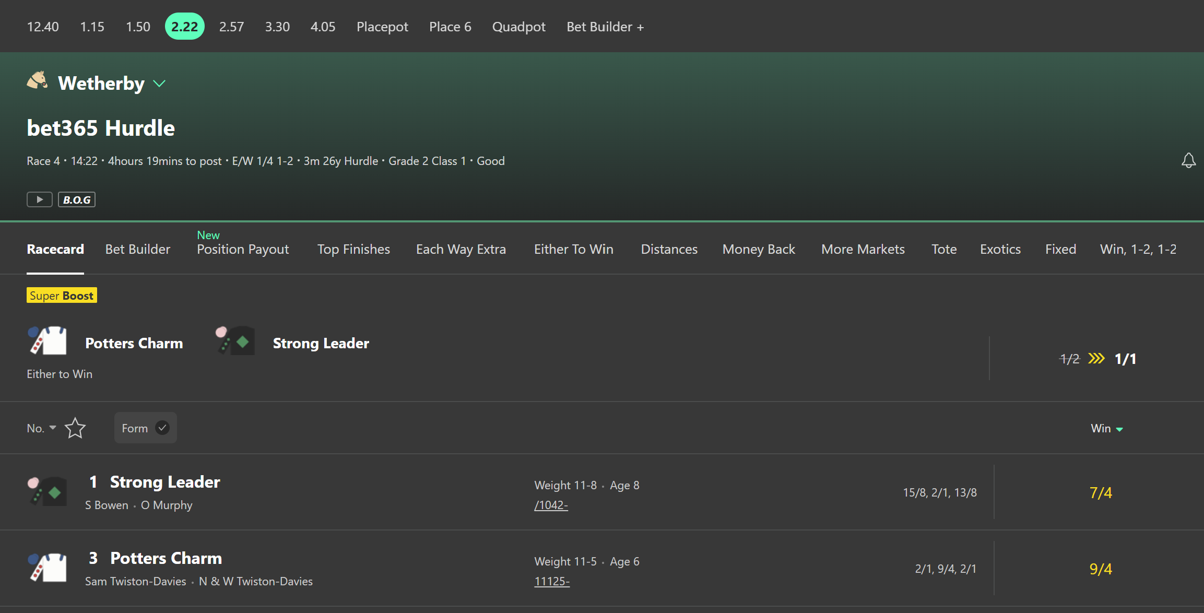1204x613 pixels.
Task: Click Potters Charm silks in Super Boost
Action: [x=48, y=340]
